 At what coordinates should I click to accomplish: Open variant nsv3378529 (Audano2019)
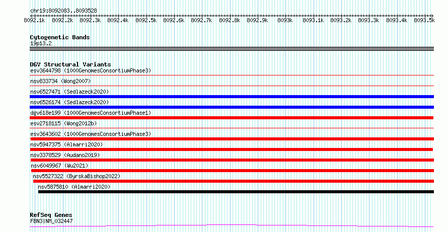coord(65,156)
